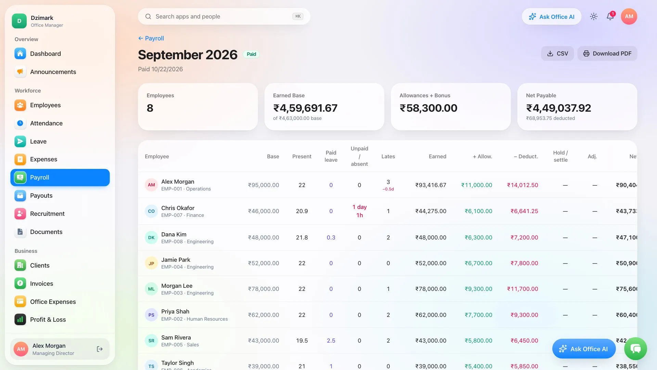Screen dimensions: 657x370
Task: Click Morgan Lee's ₹9,300.00 allowance
Action: [478, 289]
